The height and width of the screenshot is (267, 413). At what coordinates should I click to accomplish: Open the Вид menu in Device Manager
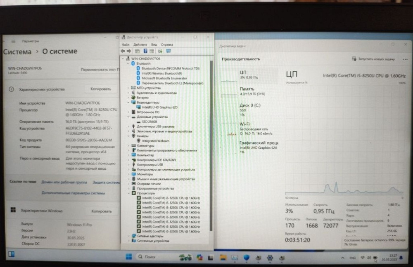[154, 44]
